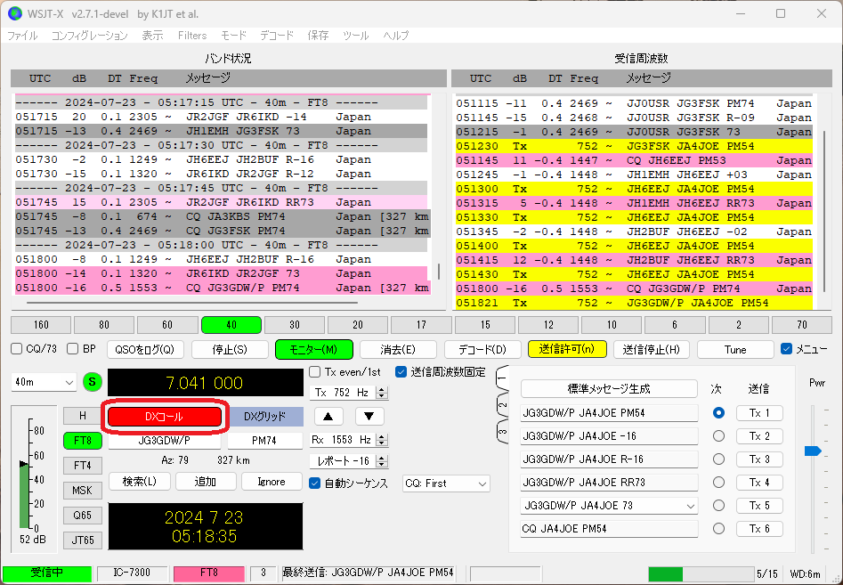Open the デコード menu
Screen dimensions: 843x585
click(x=277, y=36)
